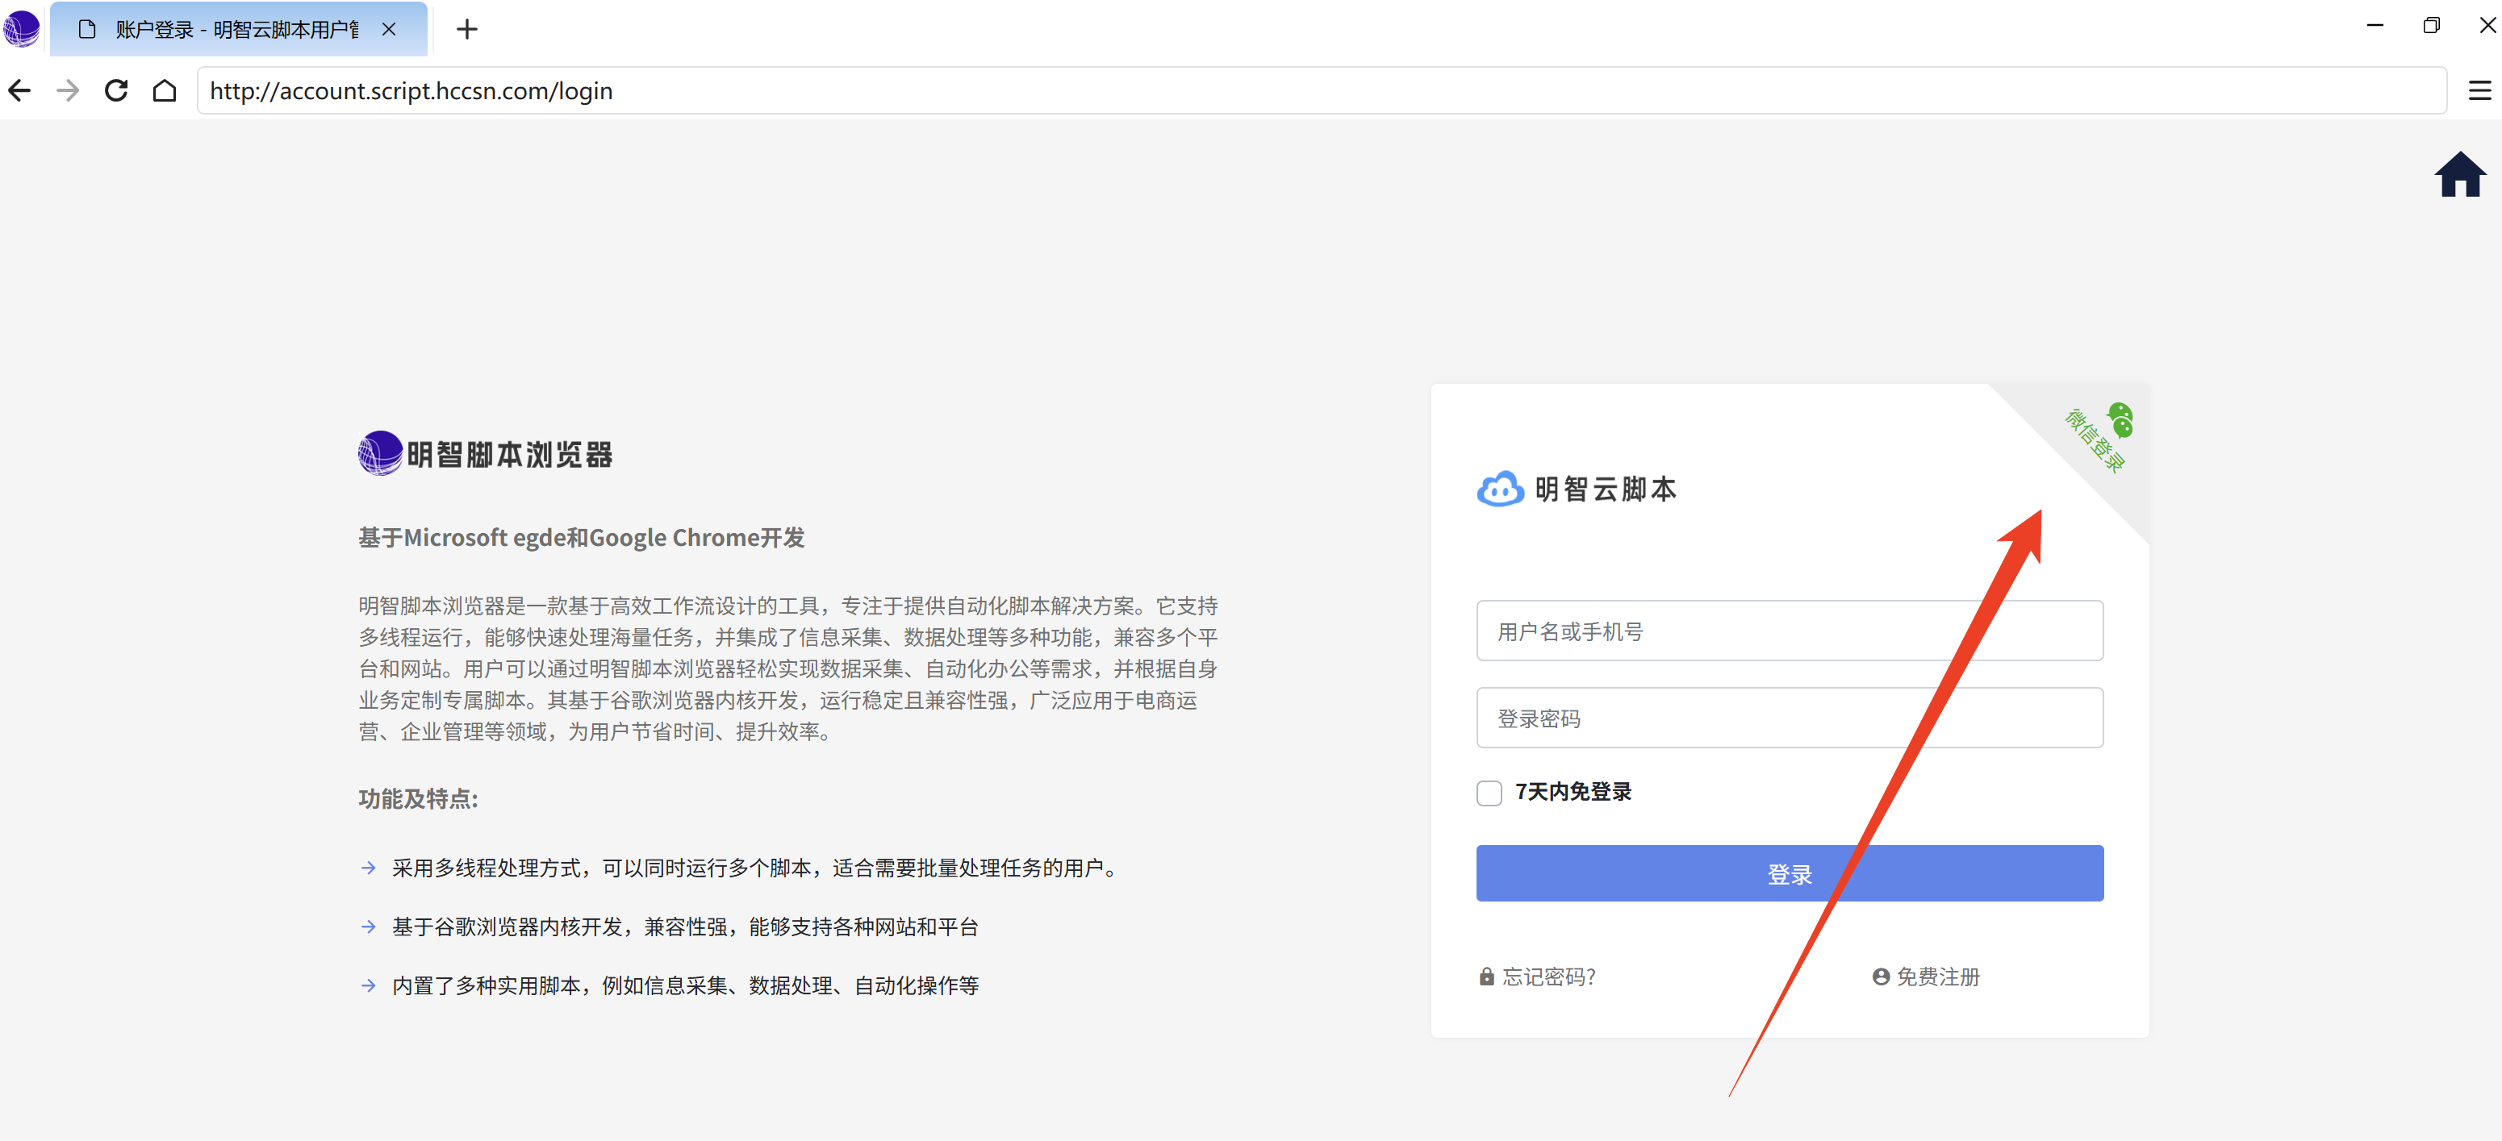2502x1141 pixels.
Task: Restore down the browser window
Action: coord(2431,27)
